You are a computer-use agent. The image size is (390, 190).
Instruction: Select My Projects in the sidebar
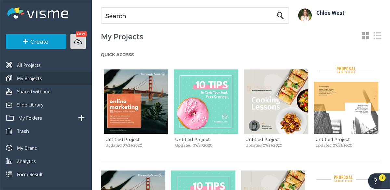tap(29, 78)
